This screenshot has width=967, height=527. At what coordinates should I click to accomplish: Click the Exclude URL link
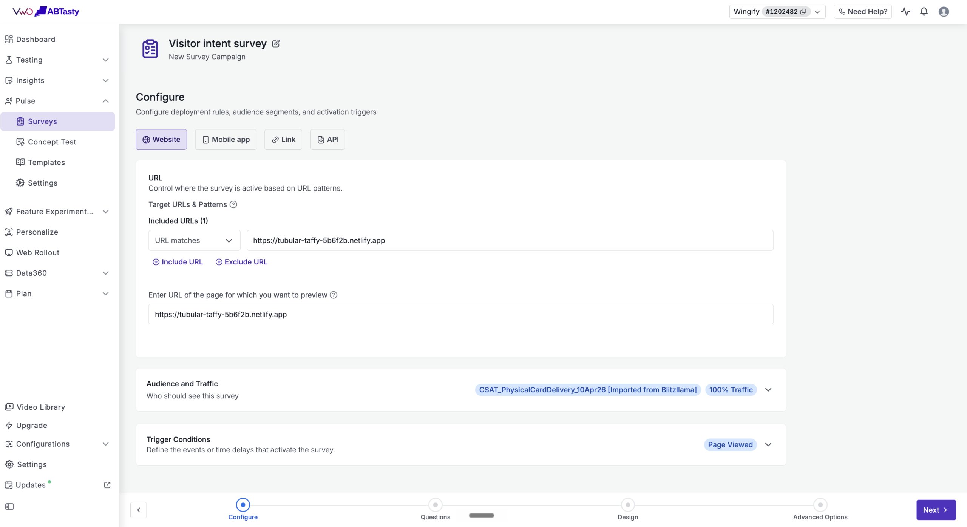coord(241,262)
